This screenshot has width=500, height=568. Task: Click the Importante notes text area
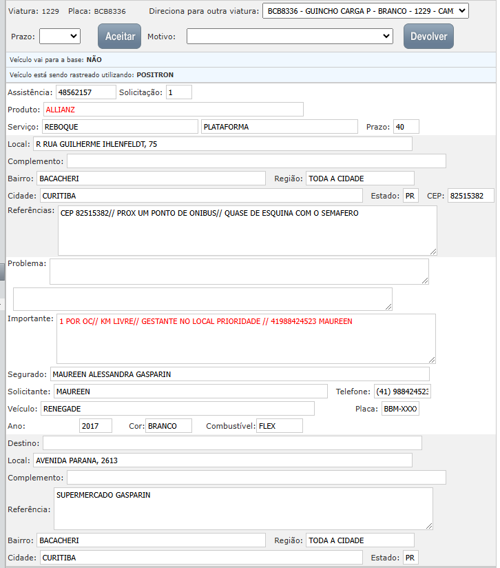click(x=245, y=338)
